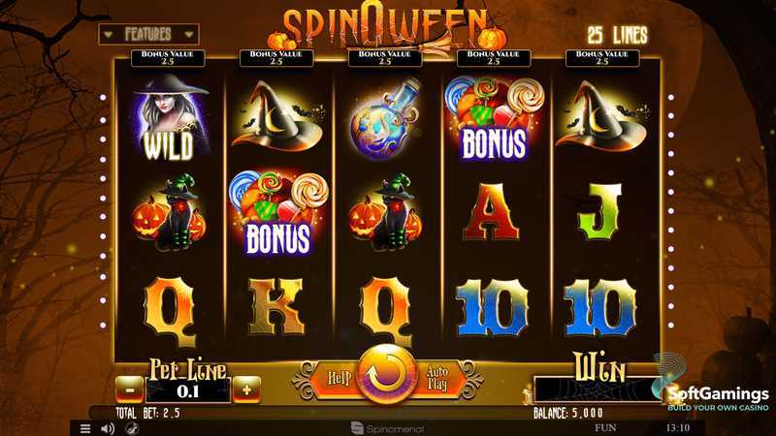The image size is (776, 436).
Task: Click the black cat symbol on the first reel
Action: click(x=169, y=212)
